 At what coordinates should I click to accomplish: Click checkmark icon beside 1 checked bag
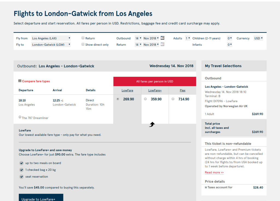21,170
